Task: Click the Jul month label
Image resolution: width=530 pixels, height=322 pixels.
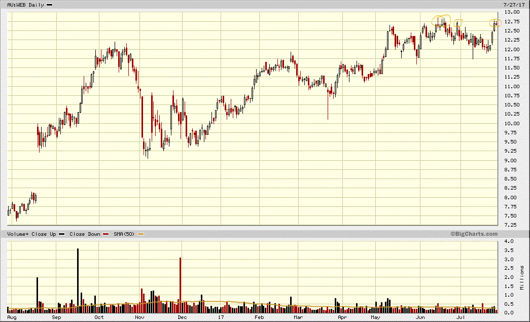Action: coord(460,317)
